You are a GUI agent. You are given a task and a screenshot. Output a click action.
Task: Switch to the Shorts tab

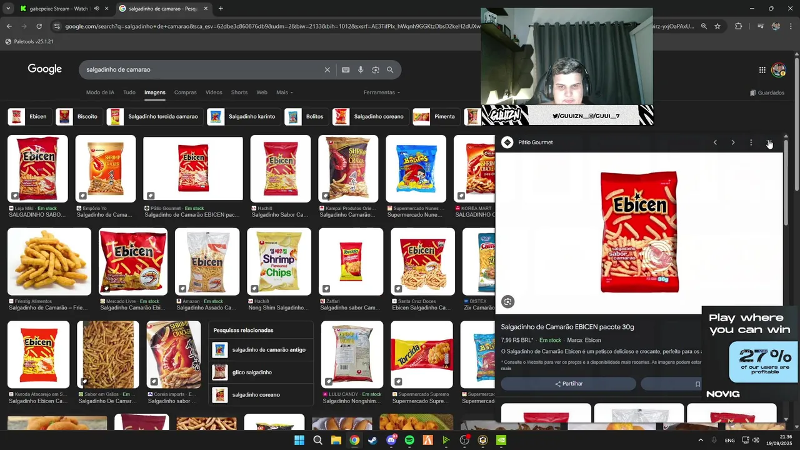239,92
